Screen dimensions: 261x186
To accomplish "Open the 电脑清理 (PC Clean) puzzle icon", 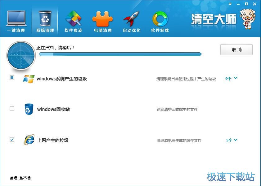I will [x=102, y=18].
